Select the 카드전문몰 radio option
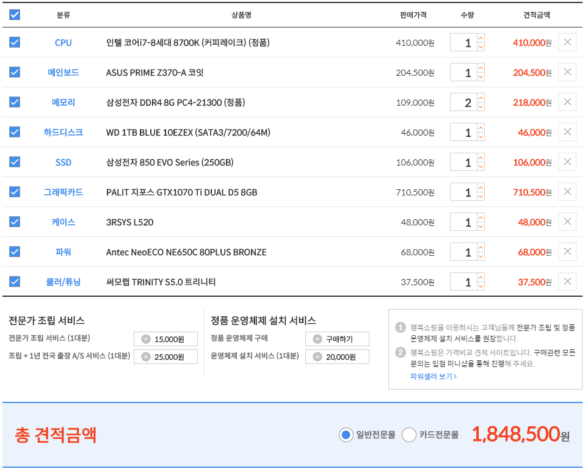This screenshot has height=469, width=585. coord(409,435)
